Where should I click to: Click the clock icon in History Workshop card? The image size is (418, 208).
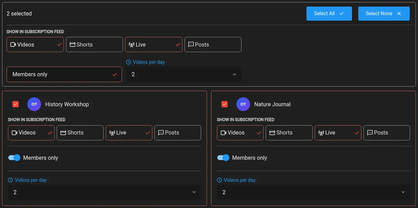click(10, 180)
